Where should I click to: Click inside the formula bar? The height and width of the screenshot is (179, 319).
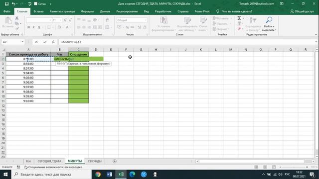[x=186, y=42]
